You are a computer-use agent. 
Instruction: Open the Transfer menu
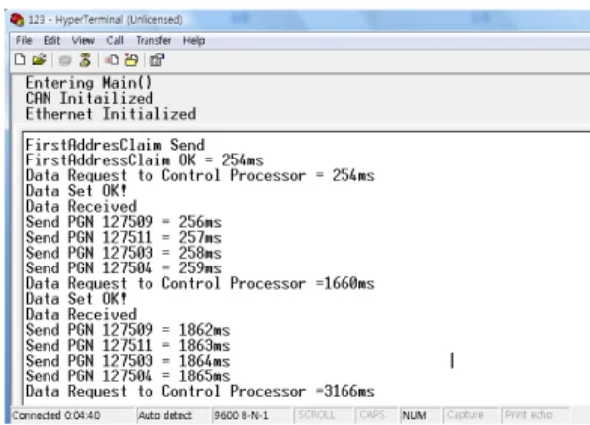point(153,40)
